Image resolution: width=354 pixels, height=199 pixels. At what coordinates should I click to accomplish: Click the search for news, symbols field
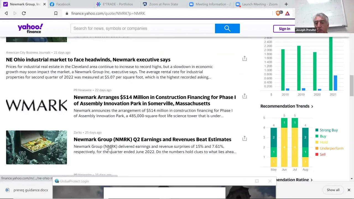tap(143, 28)
